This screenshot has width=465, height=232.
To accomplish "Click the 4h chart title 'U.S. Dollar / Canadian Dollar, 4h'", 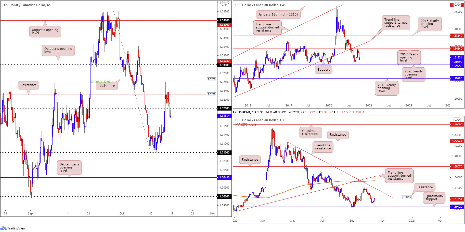I will pyautogui.click(x=27, y=5).
